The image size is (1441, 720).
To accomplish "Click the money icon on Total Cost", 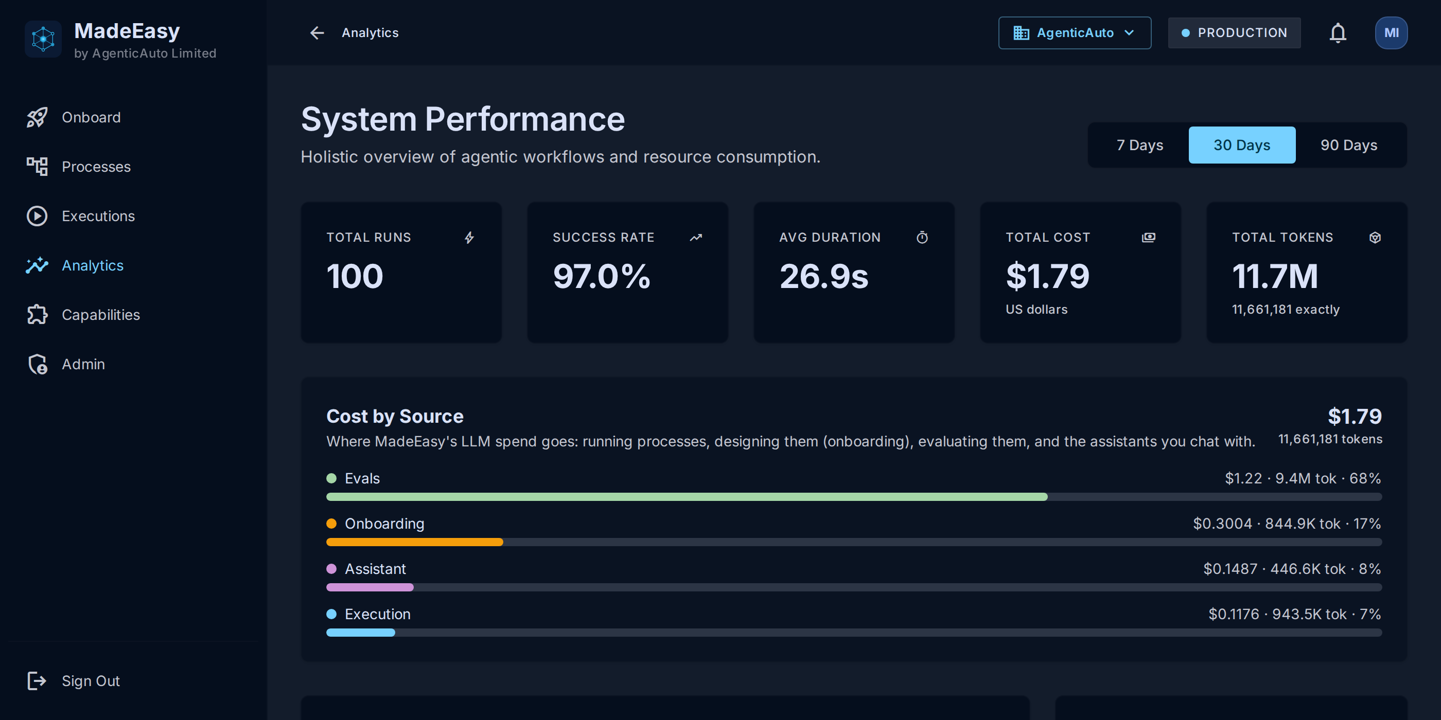I will 1149,238.
